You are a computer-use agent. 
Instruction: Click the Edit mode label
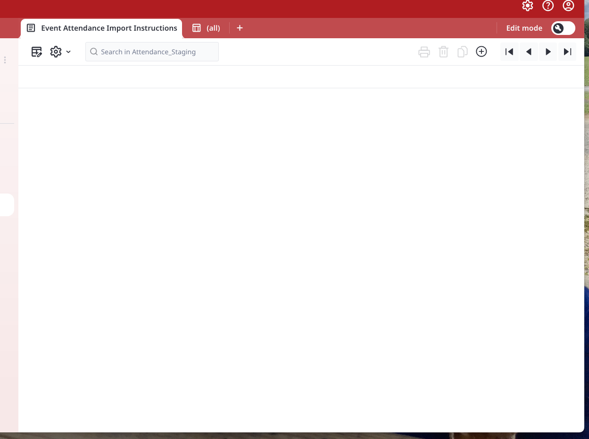(524, 28)
